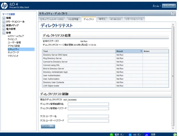The height and width of the screenshot is (136, 179).
Task: Click the User Authorization row
Action: coord(105,79)
